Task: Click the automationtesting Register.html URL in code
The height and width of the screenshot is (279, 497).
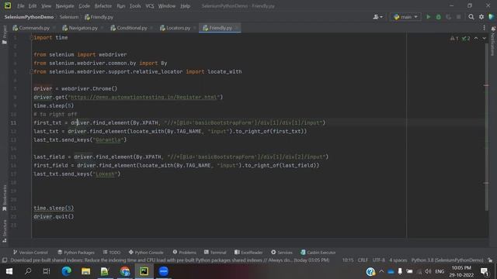Action: tap(144, 97)
